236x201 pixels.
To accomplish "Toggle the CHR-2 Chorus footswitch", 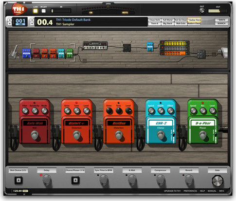I will coord(161,135).
